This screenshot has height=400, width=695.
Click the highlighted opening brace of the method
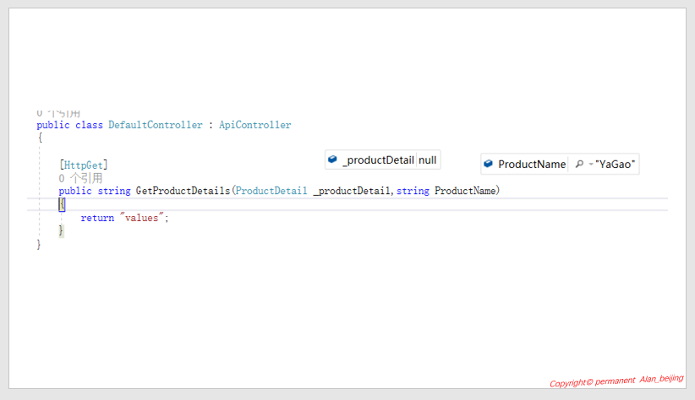(62, 204)
